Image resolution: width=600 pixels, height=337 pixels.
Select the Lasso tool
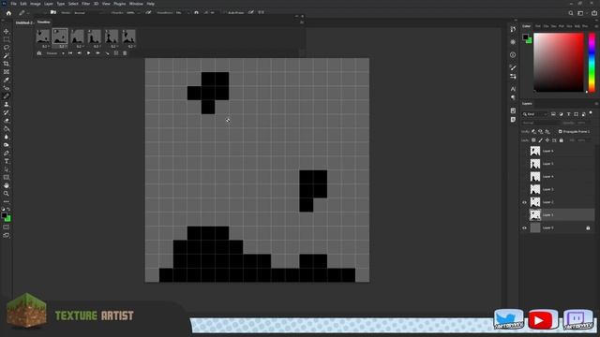pos(7,48)
